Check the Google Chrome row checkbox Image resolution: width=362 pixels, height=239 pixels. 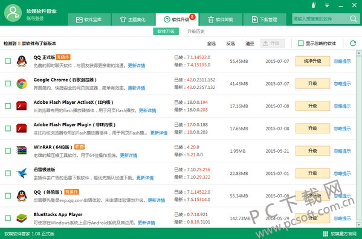click(8, 83)
